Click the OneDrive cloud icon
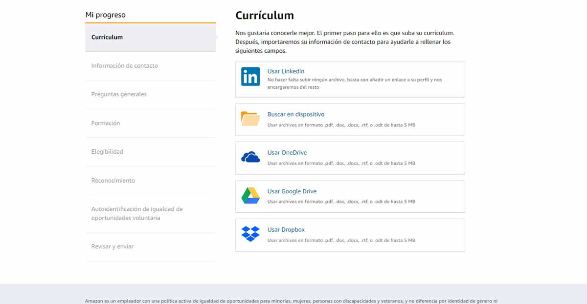This screenshot has height=304, width=587. [250, 157]
